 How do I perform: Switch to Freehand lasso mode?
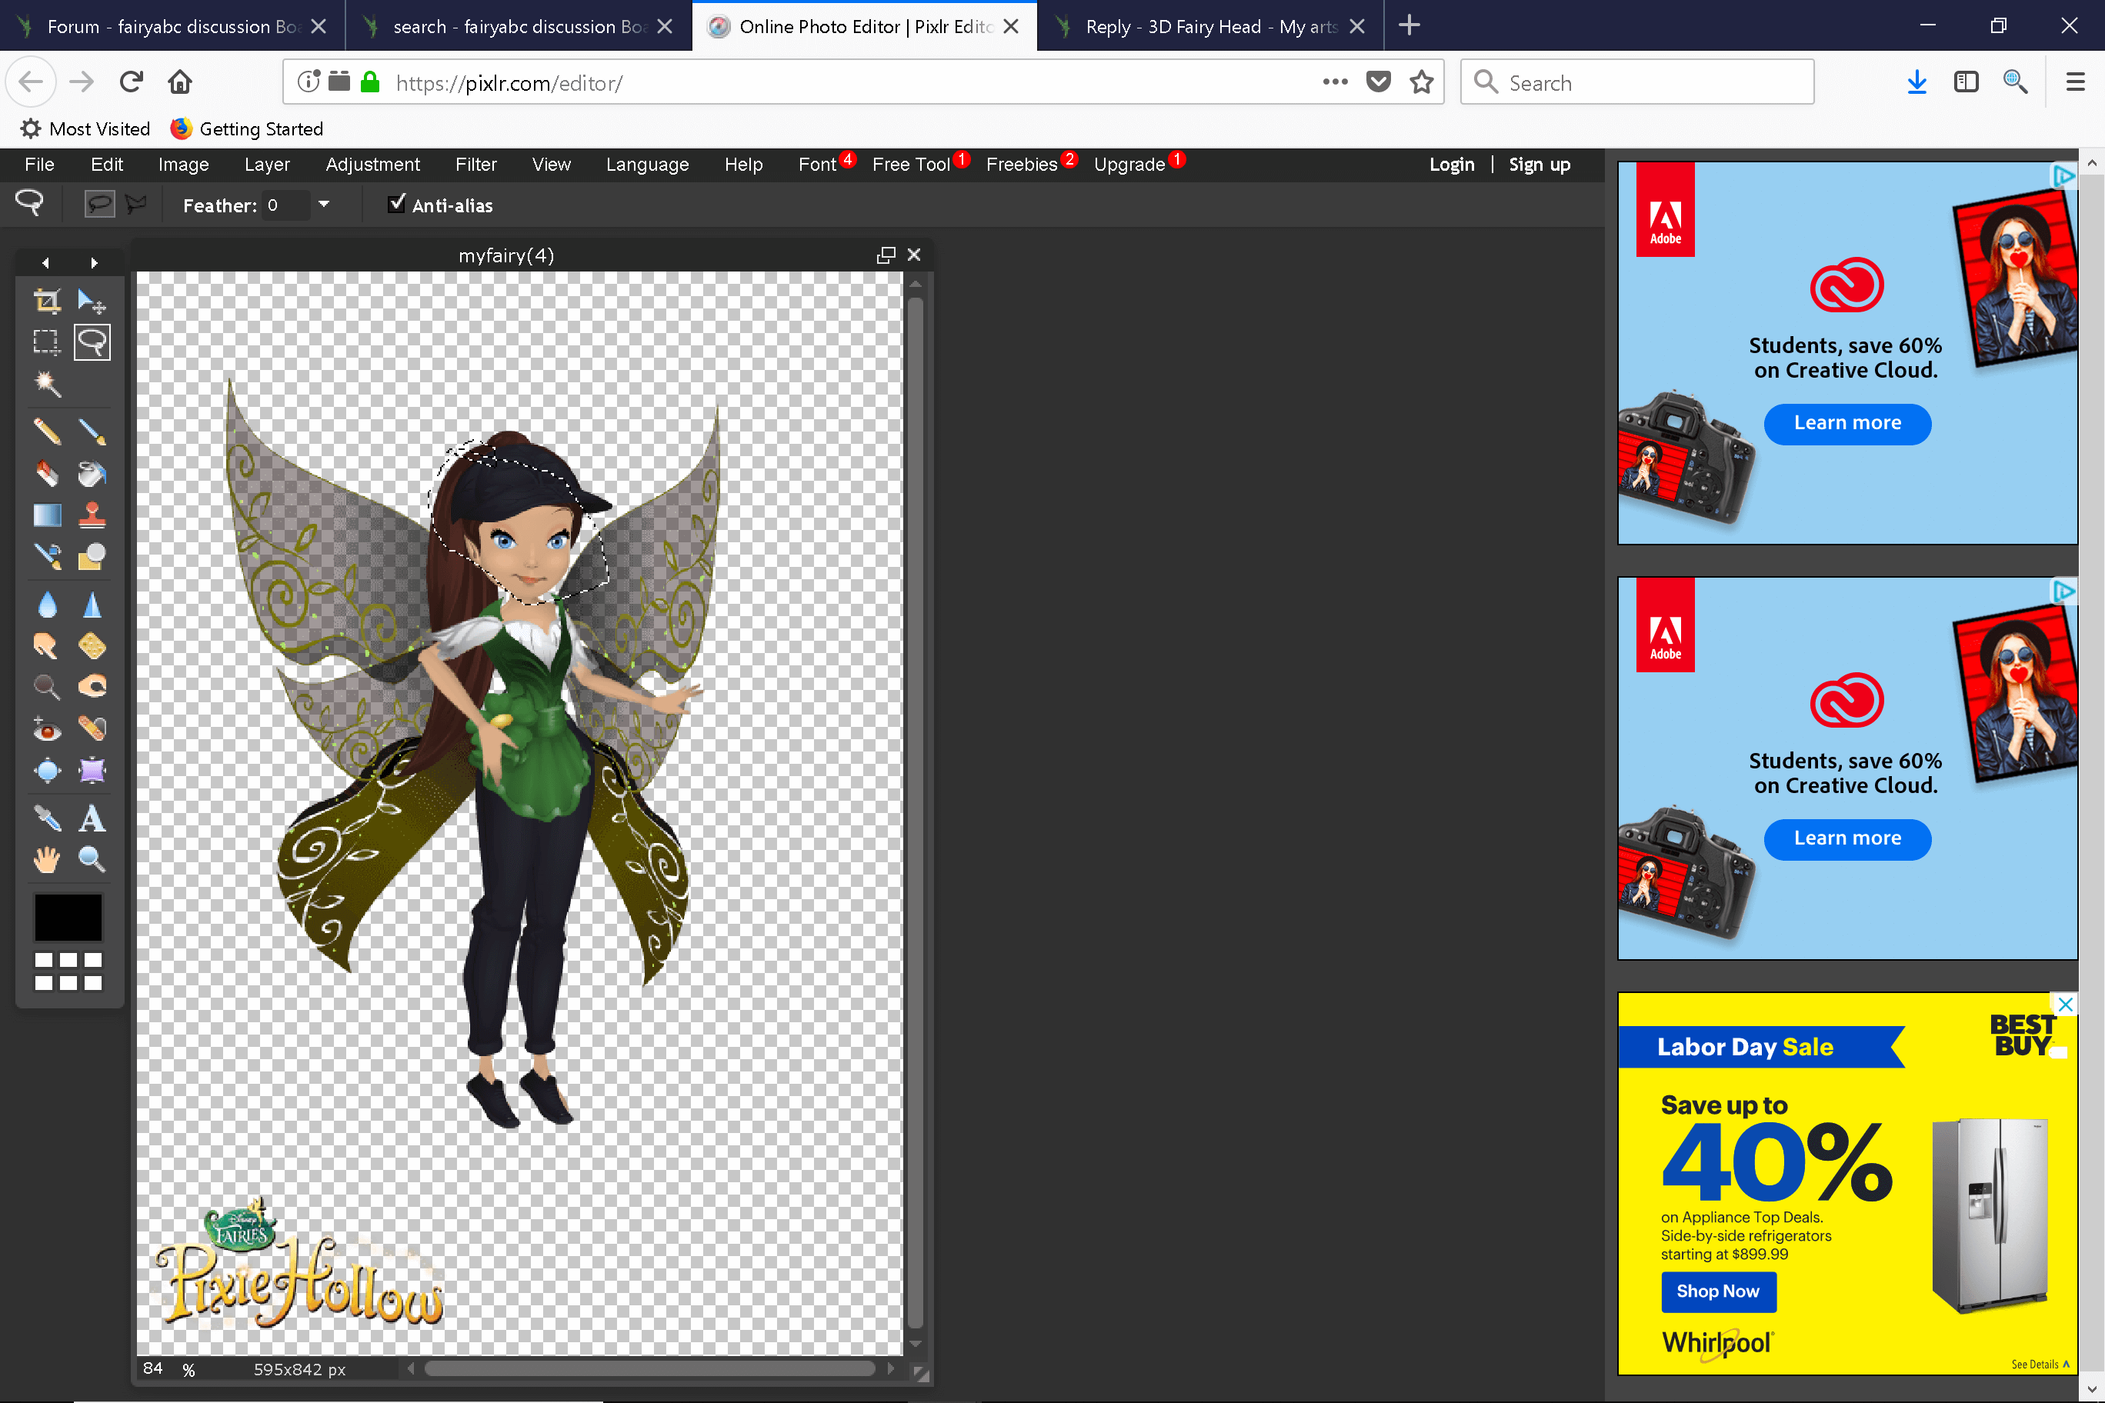pos(98,203)
